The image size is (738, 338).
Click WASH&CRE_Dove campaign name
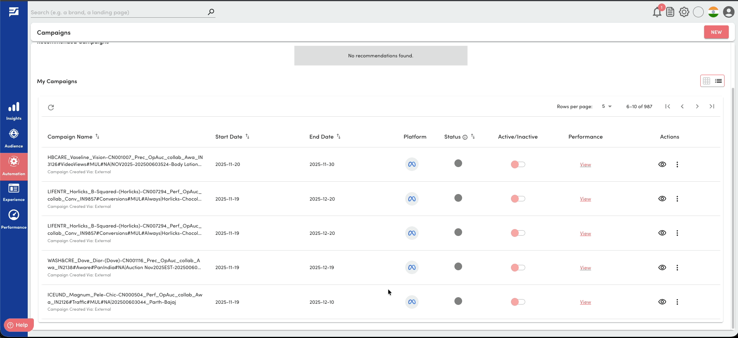(x=124, y=264)
